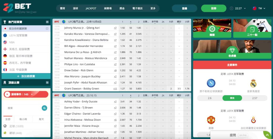Click the Japan flag beside 投注你的國家隊

pos(5,29)
